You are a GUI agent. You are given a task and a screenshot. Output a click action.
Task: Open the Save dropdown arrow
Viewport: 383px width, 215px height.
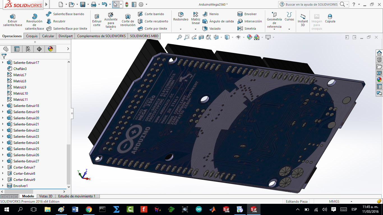pos(88,4)
